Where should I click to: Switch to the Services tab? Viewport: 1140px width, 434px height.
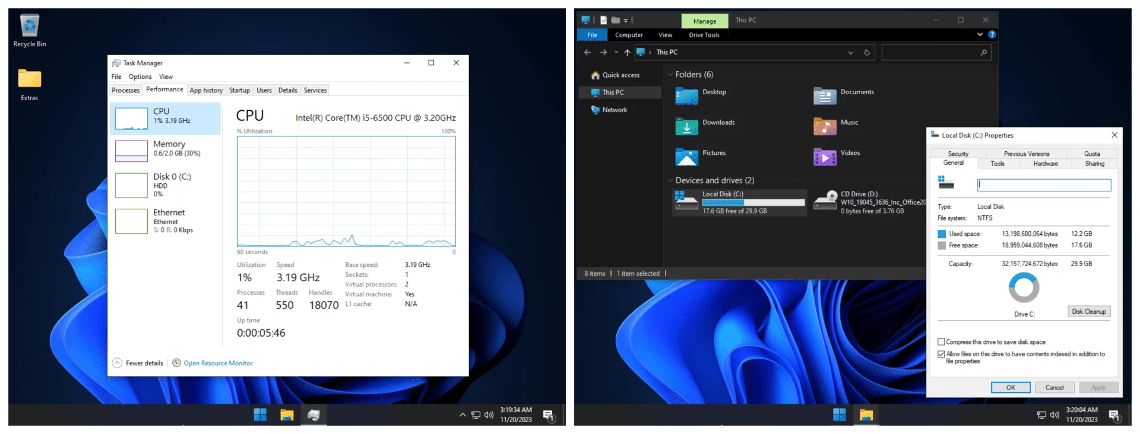(315, 90)
